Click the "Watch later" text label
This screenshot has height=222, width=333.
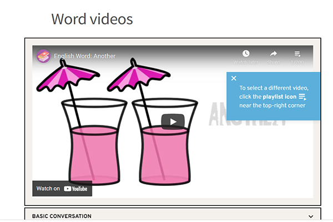245,63
